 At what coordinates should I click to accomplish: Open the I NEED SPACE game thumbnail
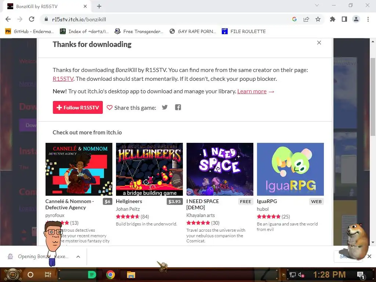pyautogui.click(x=220, y=169)
